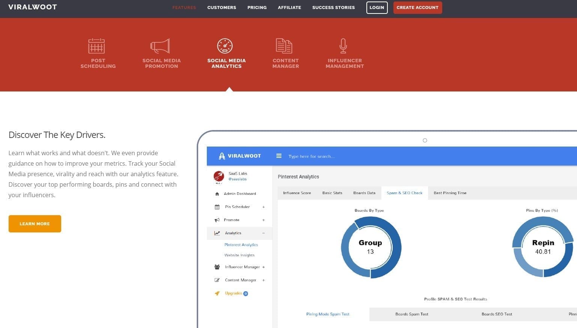Open the Boards Data tab
Screen dimensions: 577x328
pyautogui.click(x=364, y=193)
